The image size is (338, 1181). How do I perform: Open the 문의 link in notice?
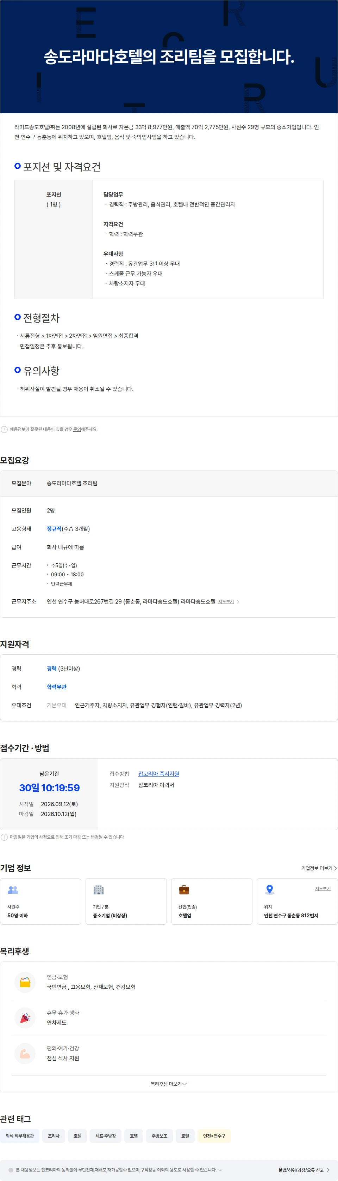click(x=77, y=430)
